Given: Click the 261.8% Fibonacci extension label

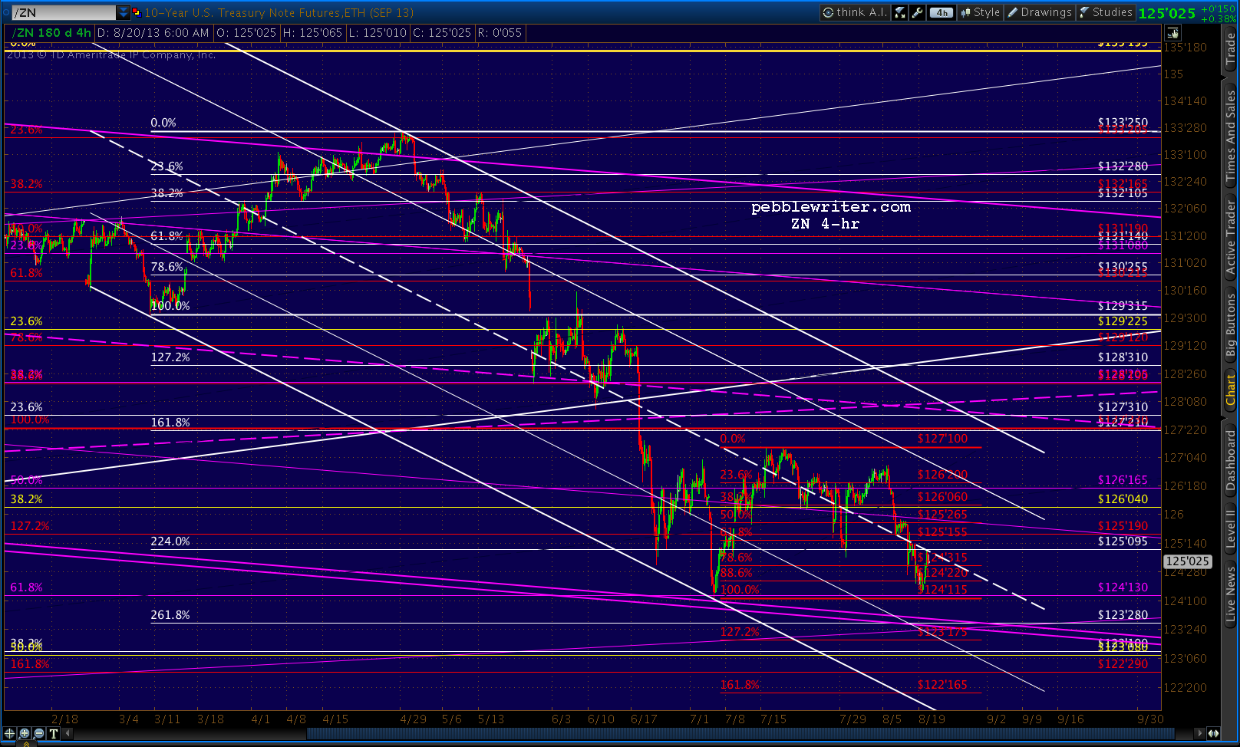Looking at the screenshot, I should (170, 615).
